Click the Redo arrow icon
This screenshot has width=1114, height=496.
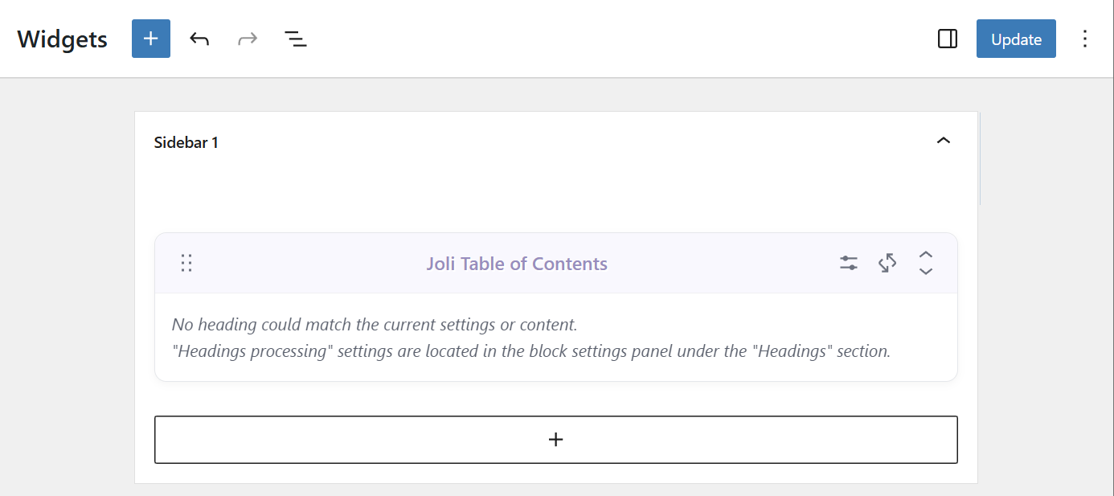pos(248,39)
